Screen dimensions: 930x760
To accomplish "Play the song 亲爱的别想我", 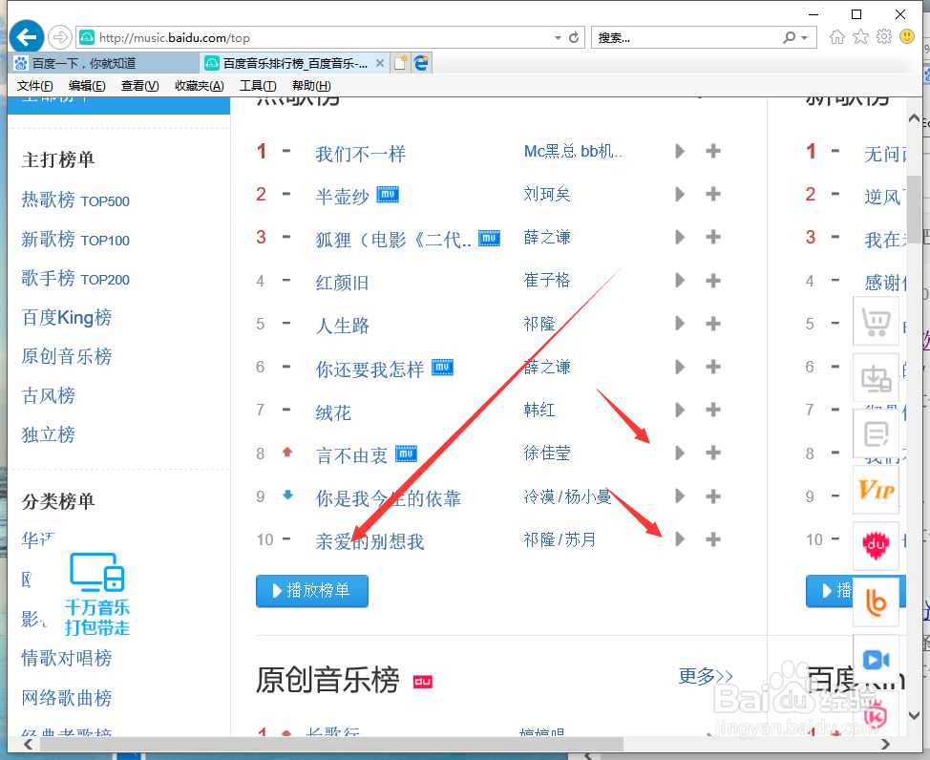I will coord(680,539).
